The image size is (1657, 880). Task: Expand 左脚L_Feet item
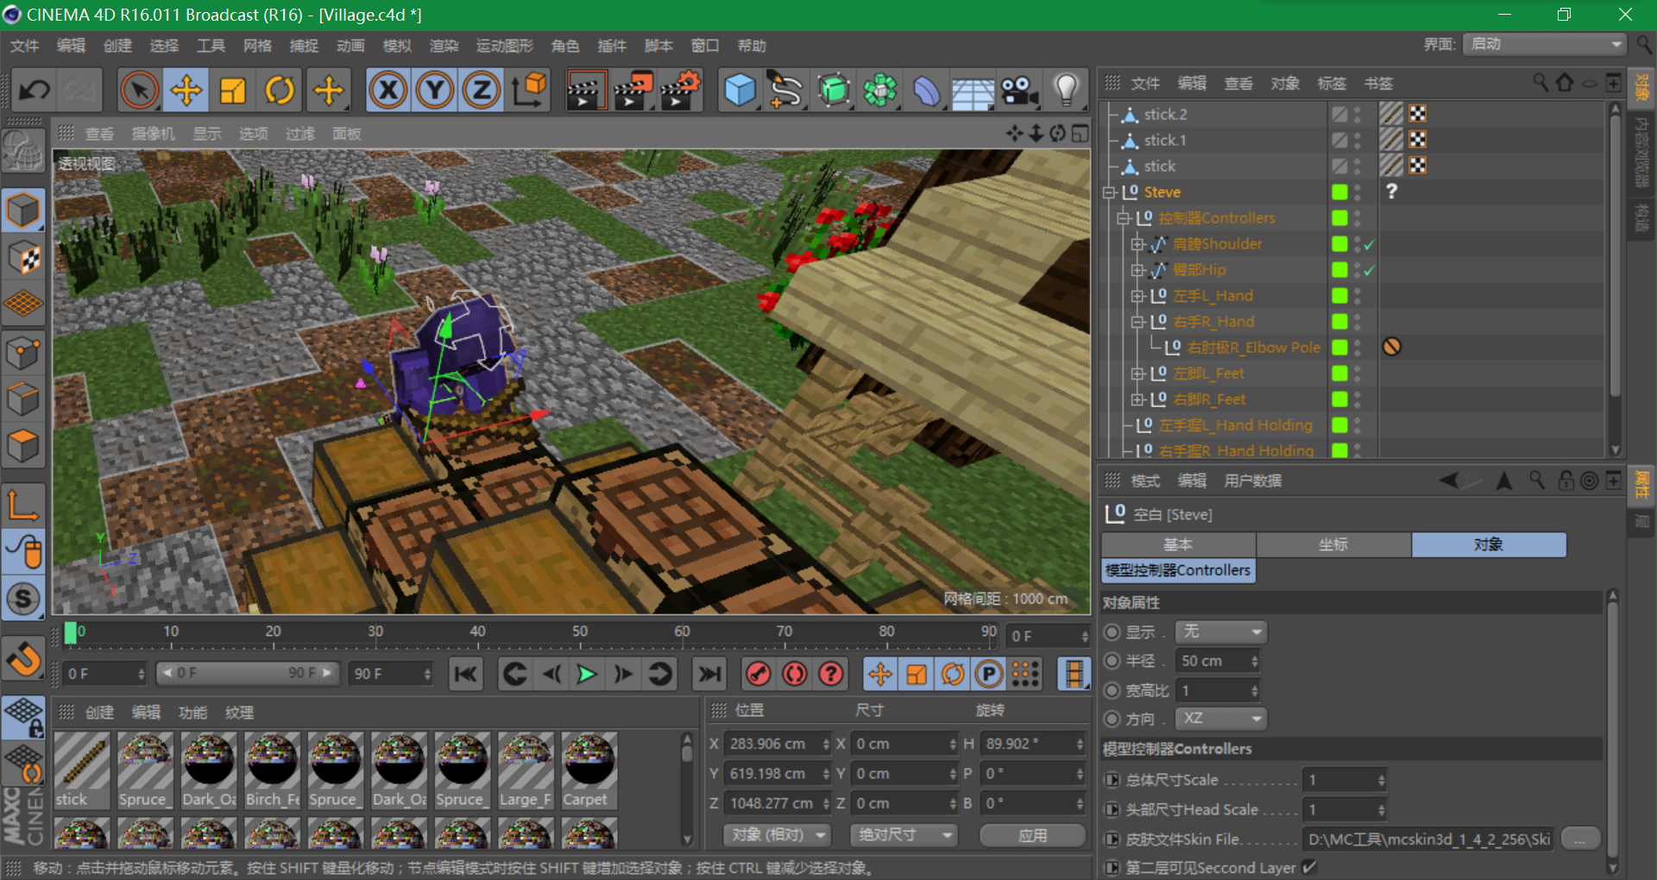[x=1137, y=374]
